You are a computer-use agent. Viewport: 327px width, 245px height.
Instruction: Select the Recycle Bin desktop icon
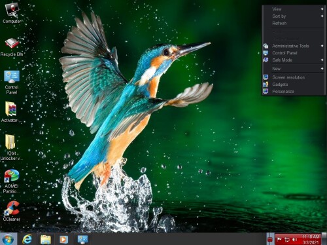coord(12,47)
